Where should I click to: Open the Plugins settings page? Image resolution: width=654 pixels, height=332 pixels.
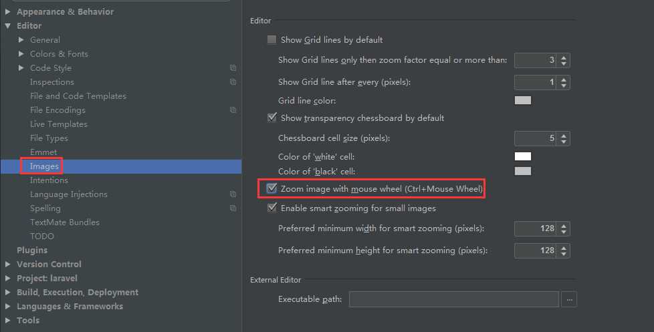click(x=32, y=251)
